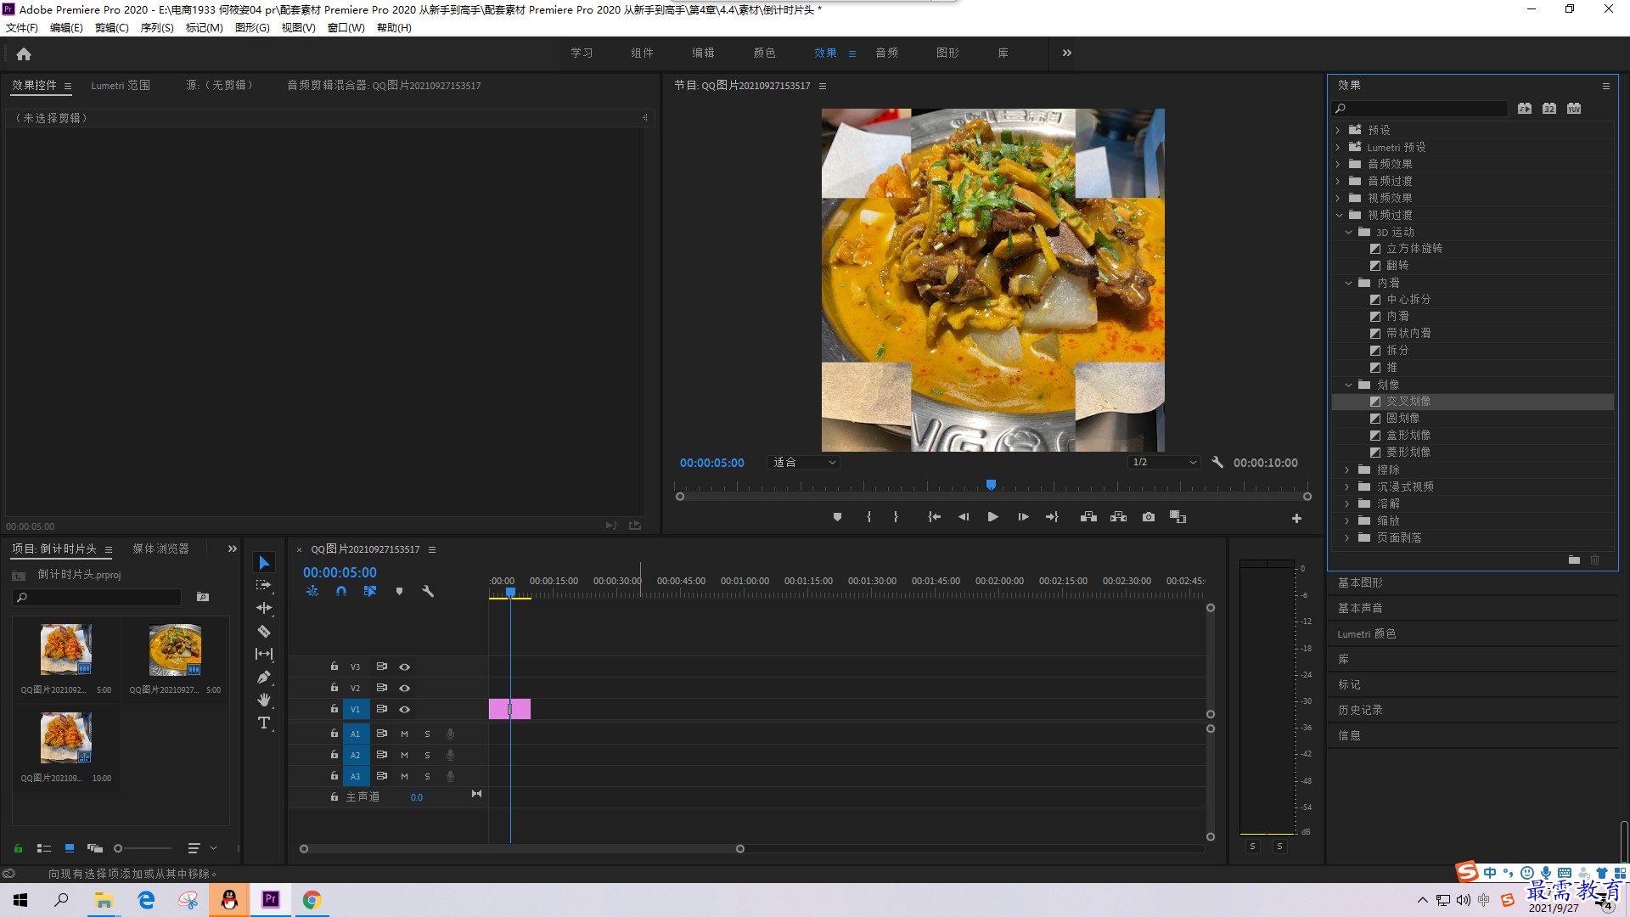The image size is (1630, 917).
Task: Collapse the 3D 运动 folder
Action: [1348, 232]
